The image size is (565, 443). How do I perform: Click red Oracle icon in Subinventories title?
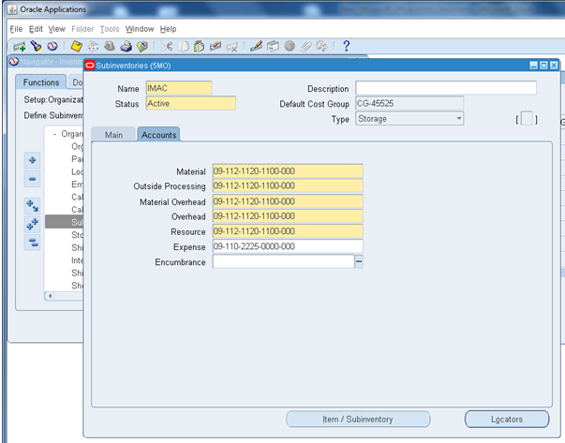tap(90, 66)
